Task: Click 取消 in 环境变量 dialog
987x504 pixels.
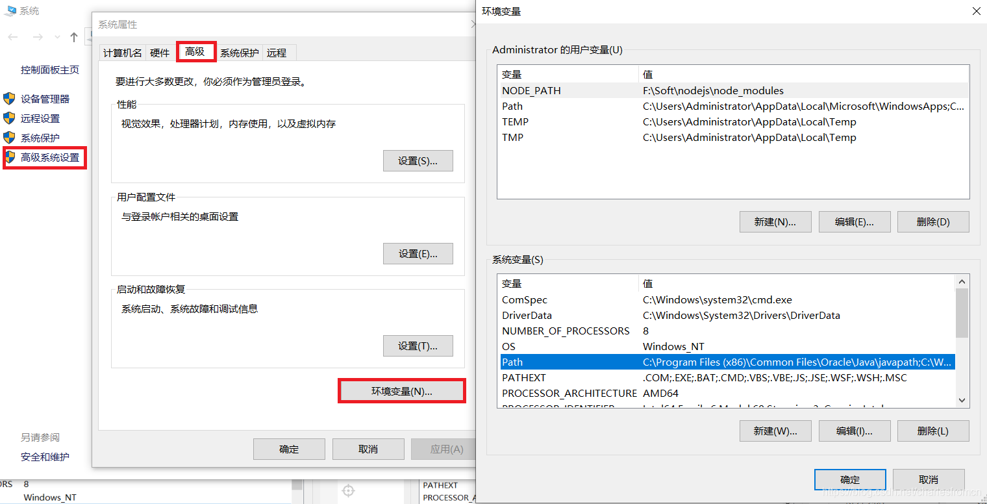Action: click(x=929, y=479)
